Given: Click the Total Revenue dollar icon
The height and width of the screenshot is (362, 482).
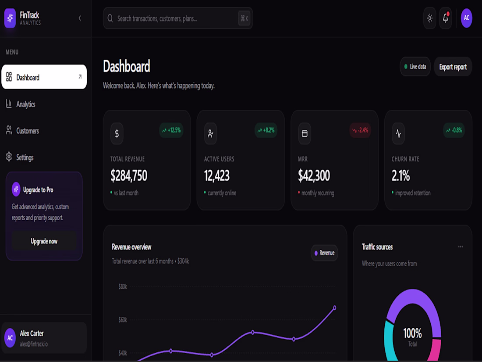Looking at the screenshot, I should [117, 133].
